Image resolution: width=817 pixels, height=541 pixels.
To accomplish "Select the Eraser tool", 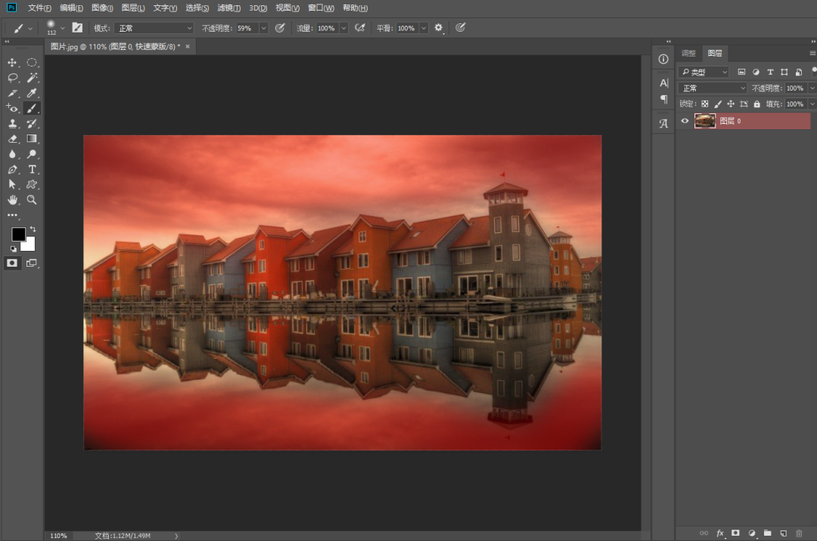I will coord(12,139).
